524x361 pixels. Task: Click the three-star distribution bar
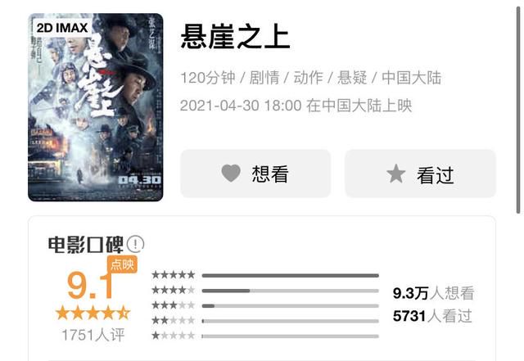[x=291, y=306]
